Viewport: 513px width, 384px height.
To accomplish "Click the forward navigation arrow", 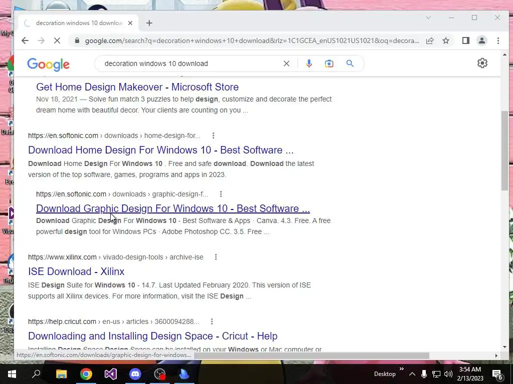I will click(x=41, y=40).
